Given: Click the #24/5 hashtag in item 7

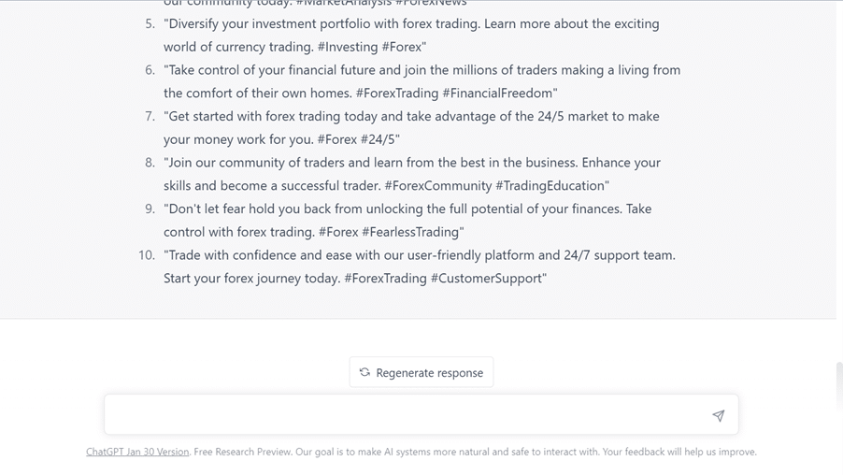Looking at the screenshot, I should (x=380, y=139).
